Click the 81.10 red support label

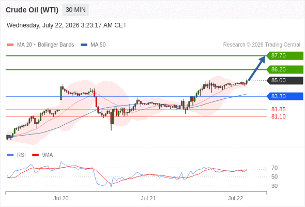click(x=278, y=116)
